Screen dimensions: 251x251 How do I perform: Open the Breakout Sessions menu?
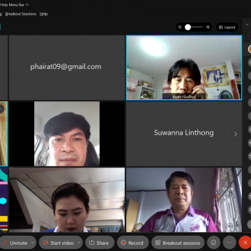pos(21,14)
